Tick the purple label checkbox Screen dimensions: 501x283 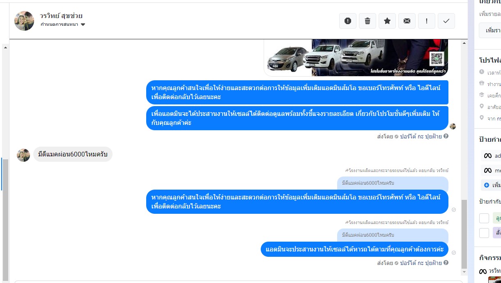484,233
